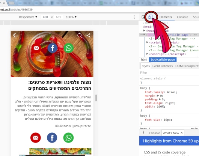The height and width of the screenshot is (156, 199).
Task: Open the Event Listeners tab
Action: point(163,66)
